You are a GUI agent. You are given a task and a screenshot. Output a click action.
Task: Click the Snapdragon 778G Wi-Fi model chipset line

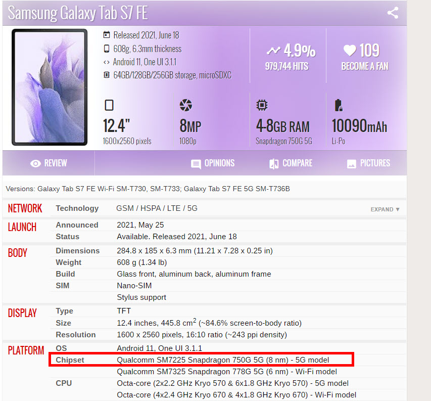coord(227,372)
